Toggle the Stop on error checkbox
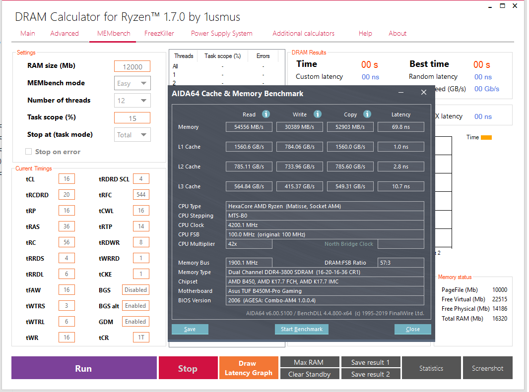529x392 pixels. [x=29, y=152]
